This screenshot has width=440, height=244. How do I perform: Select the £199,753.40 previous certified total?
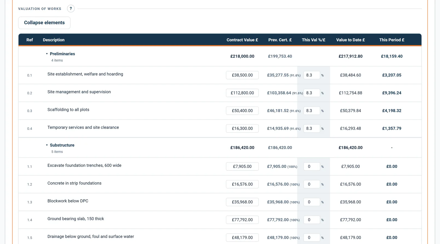point(280,56)
